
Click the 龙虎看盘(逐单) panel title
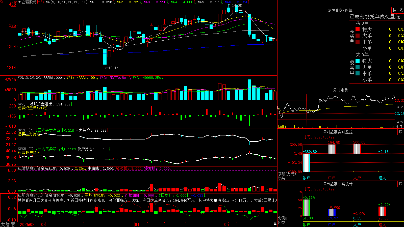(x=340, y=10)
